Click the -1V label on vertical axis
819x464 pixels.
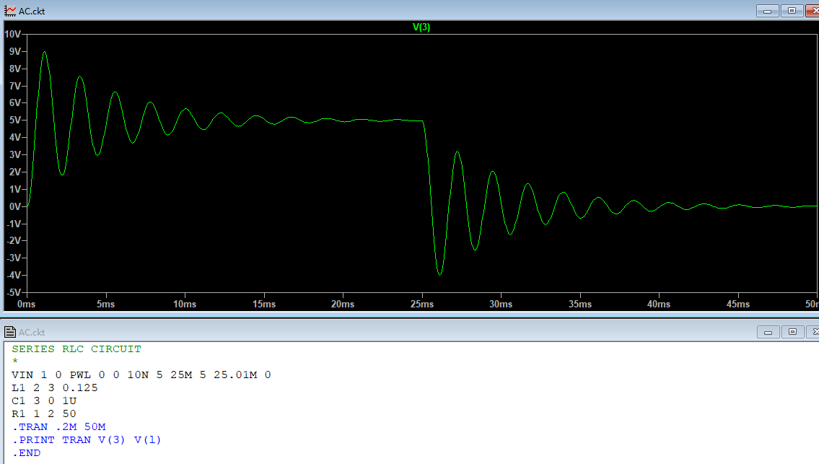tap(14, 224)
